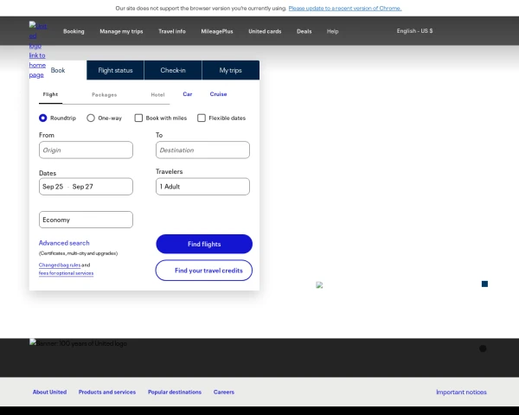Select the Roundtrip radio button
This screenshot has height=415, width=519.
pyautogui.click(x=43, y=118)
